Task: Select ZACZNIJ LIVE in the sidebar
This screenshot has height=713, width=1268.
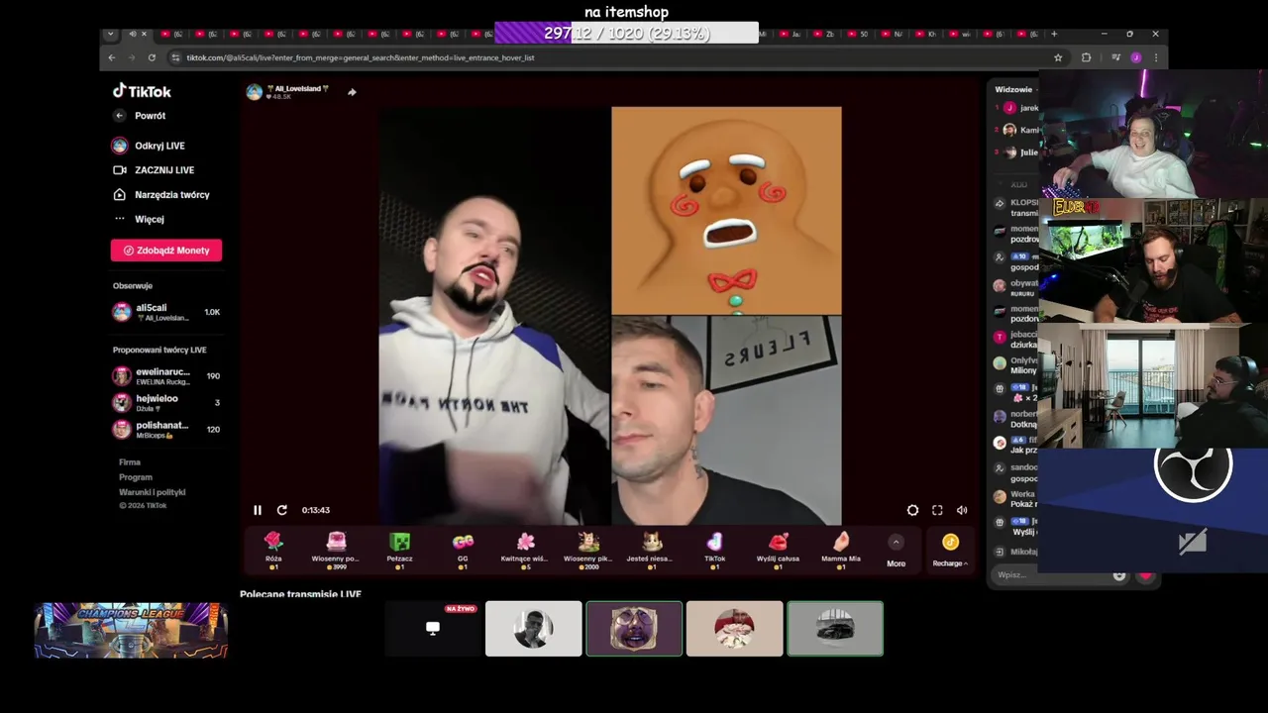Action: [154, 170]
